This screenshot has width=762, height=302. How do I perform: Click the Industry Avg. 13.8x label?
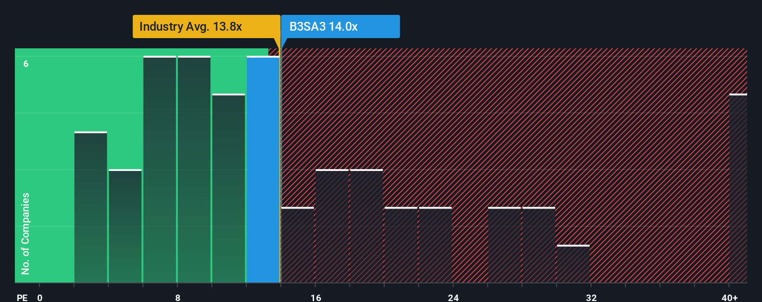[x=206, y=26]
